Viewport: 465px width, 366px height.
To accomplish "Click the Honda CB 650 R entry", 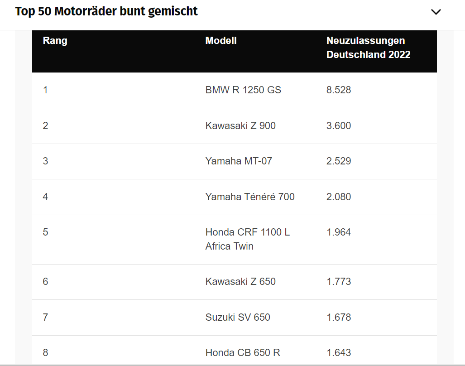I will [243, 353].
